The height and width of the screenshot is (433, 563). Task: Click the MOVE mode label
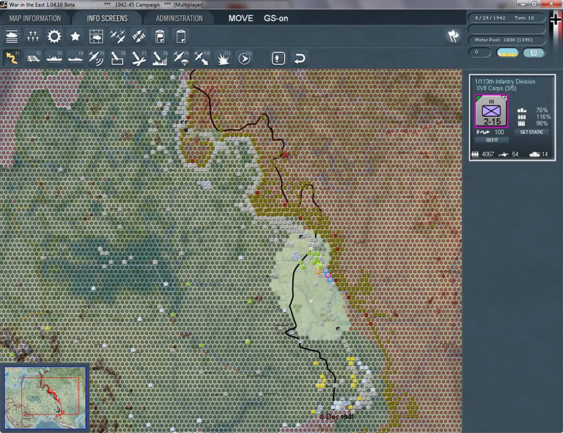[x=241, y=18]
